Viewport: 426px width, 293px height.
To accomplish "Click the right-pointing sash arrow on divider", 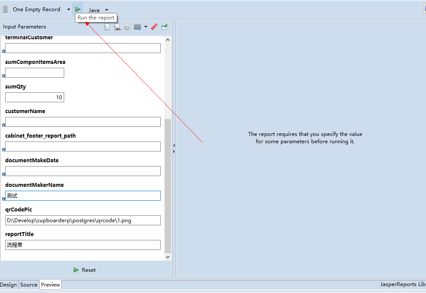I will (174, 151).
